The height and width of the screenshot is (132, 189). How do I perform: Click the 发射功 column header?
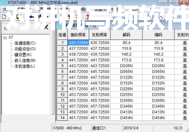coord(182,35)
